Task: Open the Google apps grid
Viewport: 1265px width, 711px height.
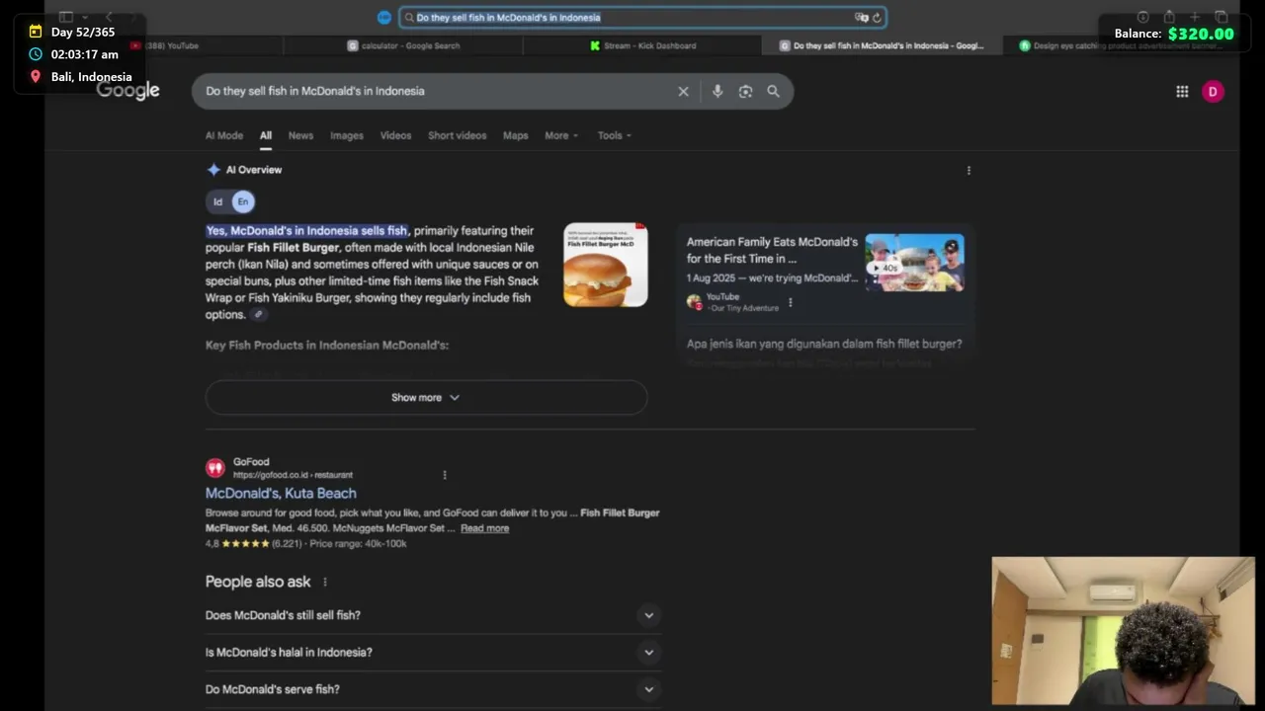Action: pos(1182,92)
